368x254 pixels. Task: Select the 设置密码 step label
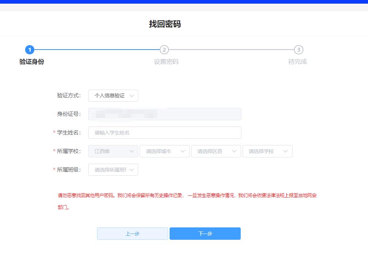166,62
